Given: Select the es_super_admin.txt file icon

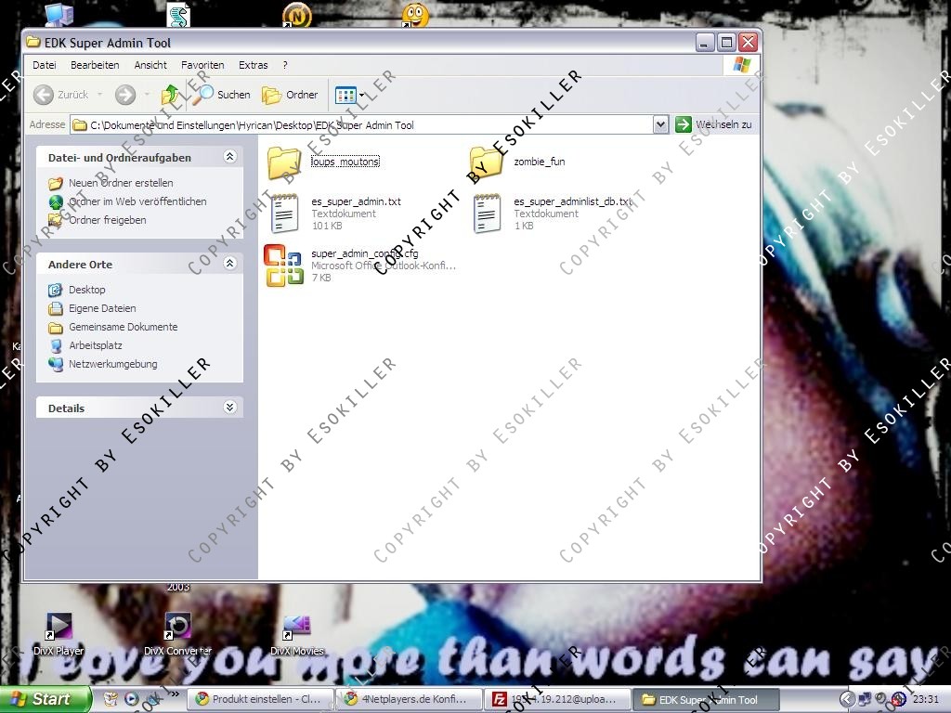Looking at the screenshot, I should [284, 213].
